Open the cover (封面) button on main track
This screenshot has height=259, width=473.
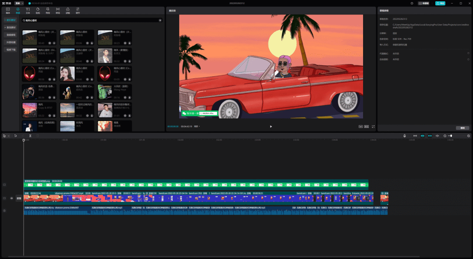[19, 199]
